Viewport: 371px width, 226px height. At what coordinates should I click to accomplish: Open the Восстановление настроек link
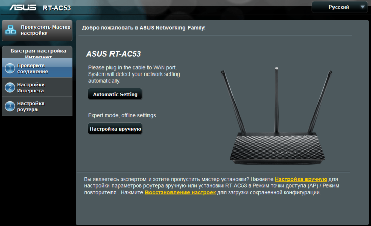[x=180, y=192]
